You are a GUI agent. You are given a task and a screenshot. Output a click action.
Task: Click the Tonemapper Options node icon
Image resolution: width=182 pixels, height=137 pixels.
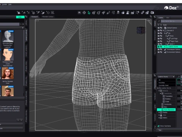pos(165,49)
